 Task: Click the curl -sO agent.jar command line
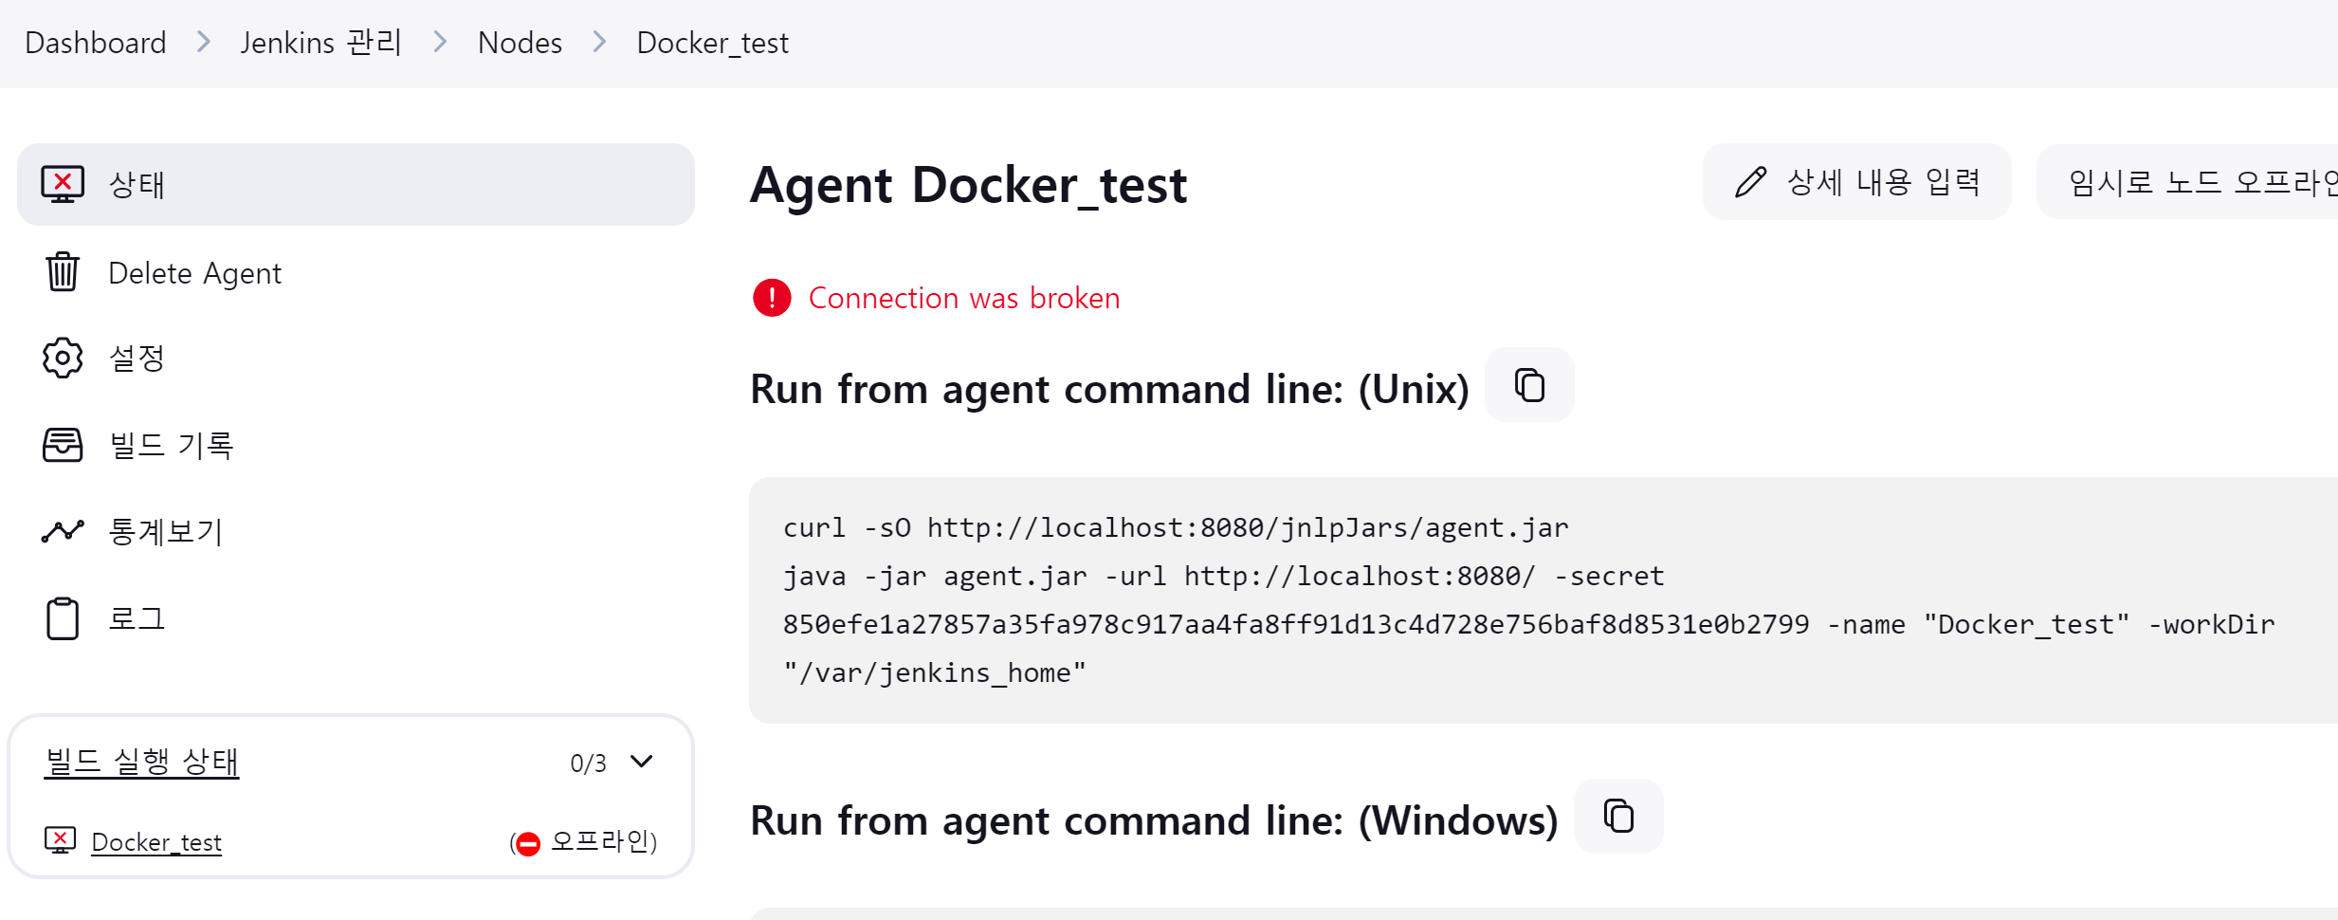click(x=1176, y=527)
